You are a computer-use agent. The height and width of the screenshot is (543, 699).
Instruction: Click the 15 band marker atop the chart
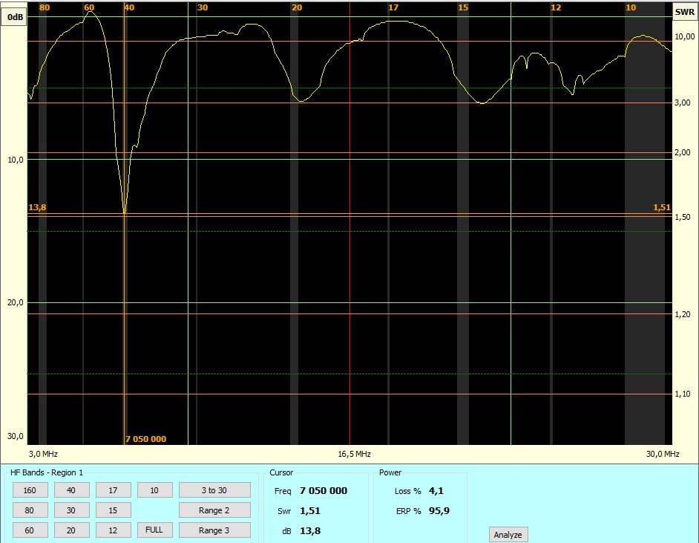click(x=463, y=7)
